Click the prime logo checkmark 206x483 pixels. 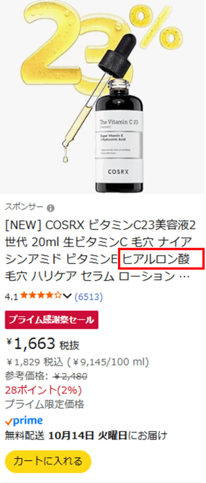tap(8, 421)
